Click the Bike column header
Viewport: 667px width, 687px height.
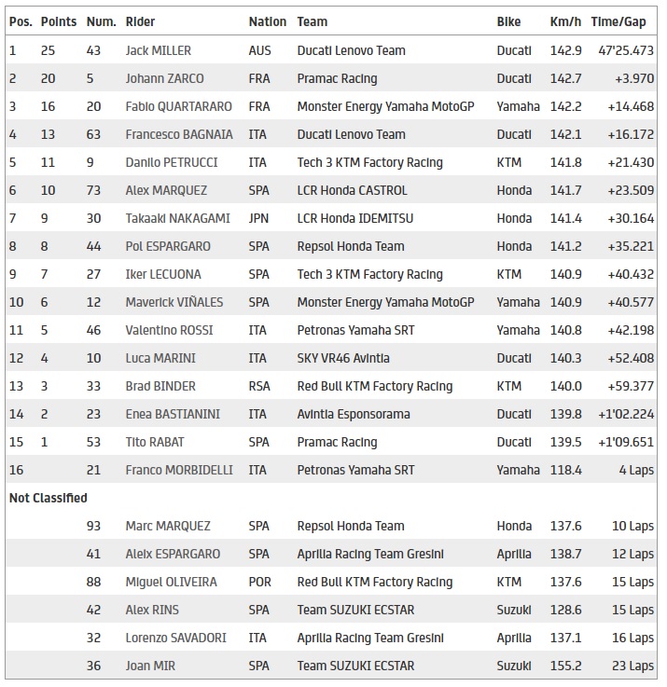[x=510, y=21]
